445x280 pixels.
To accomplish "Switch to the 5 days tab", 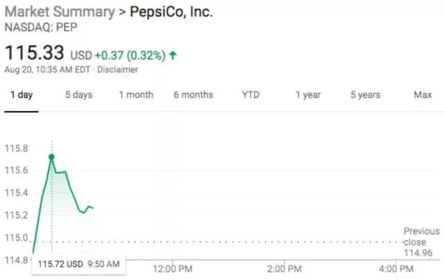I will (x=78, y=94).
